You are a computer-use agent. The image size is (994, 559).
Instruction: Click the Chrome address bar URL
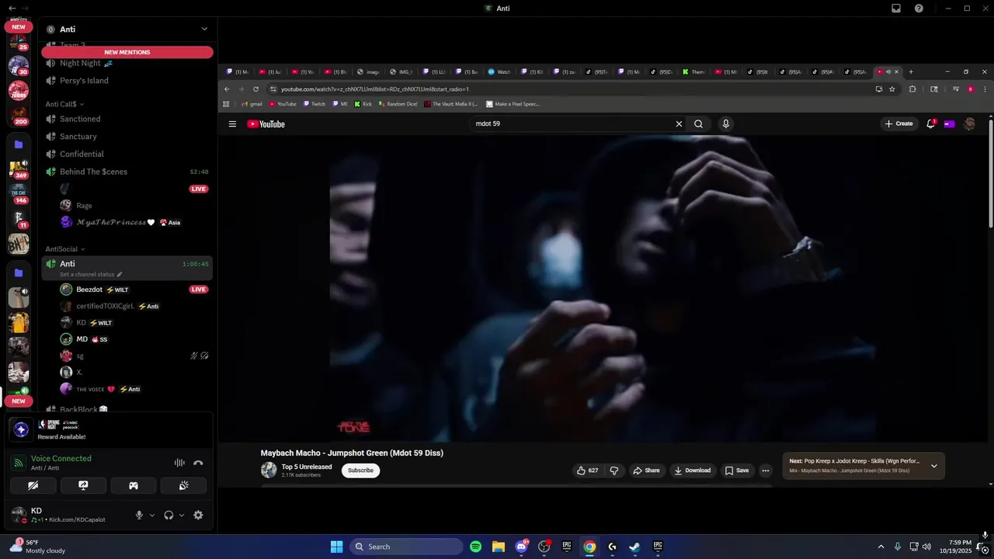pyautogui.click(x=374, y=89)
